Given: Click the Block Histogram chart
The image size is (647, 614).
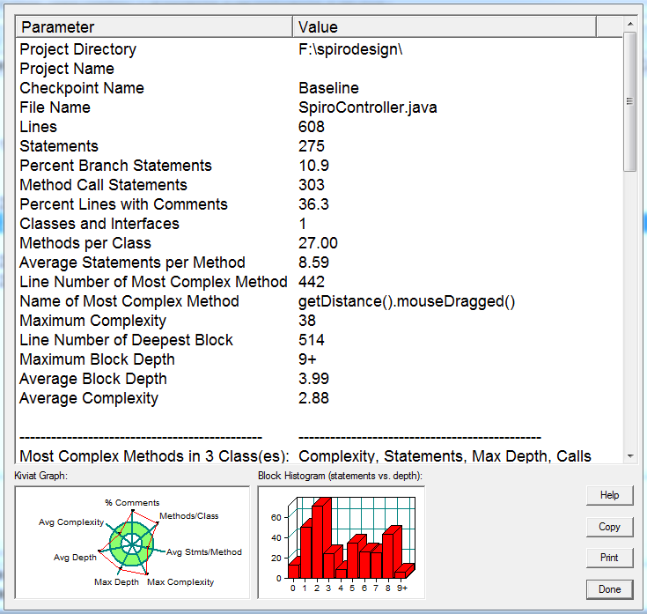Looking at the screenshot, I should pos(342,541).
